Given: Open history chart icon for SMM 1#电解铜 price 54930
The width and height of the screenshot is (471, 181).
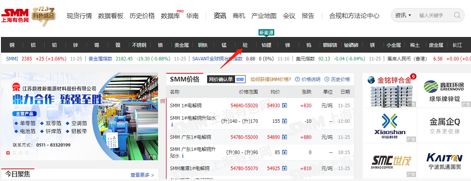Looking at the screenshot, I should [x=285, y=106].
